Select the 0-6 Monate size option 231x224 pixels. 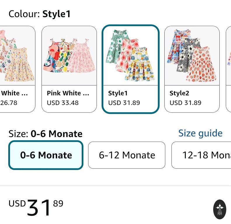click(x=46, y=155)
